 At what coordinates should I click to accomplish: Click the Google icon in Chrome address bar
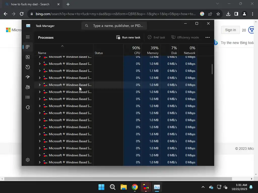pos(202,14)
